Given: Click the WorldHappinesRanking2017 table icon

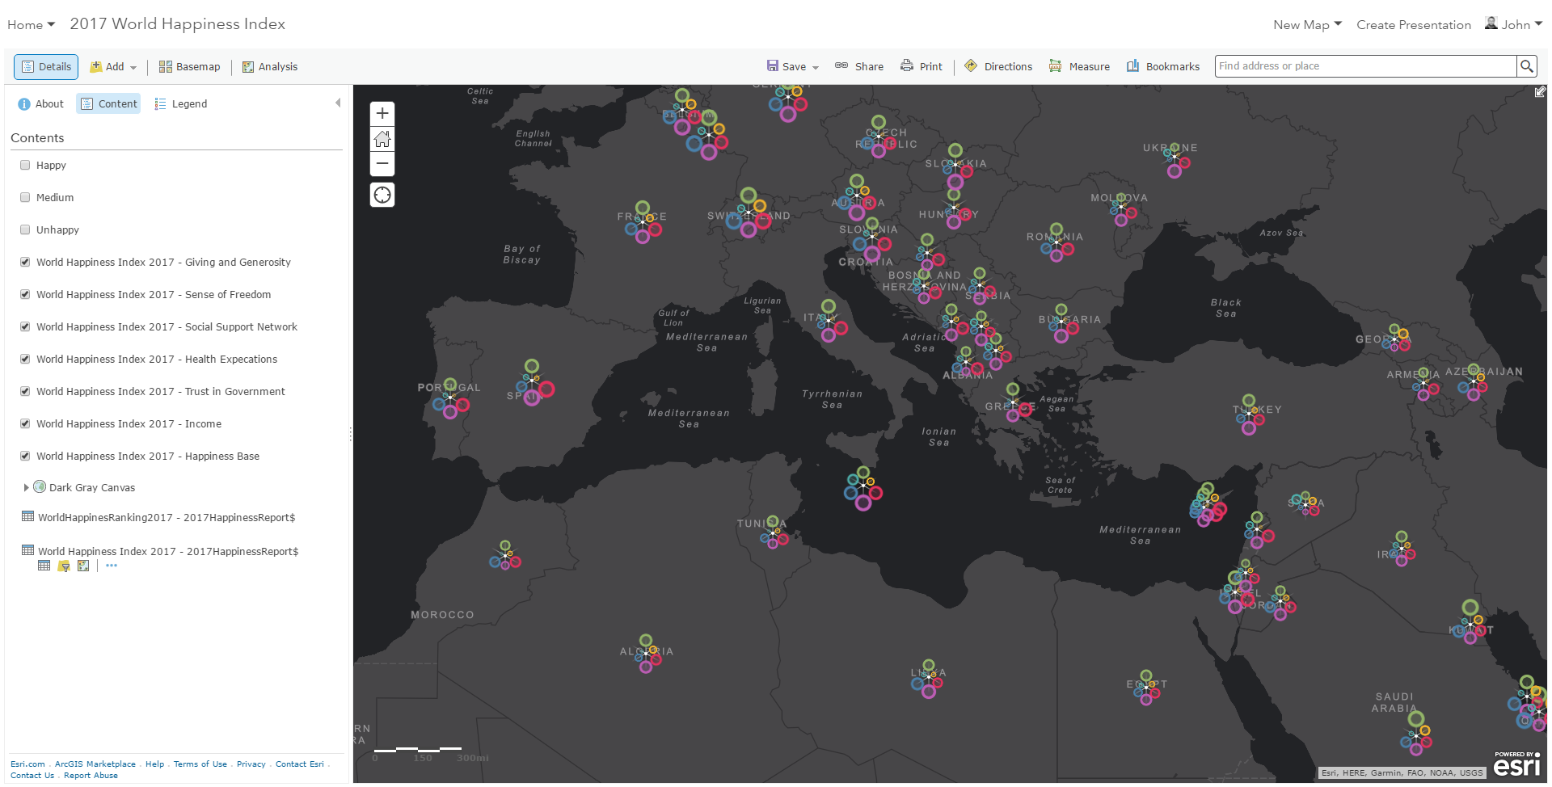Looking at the screenshot, I should tap(28, 516).
